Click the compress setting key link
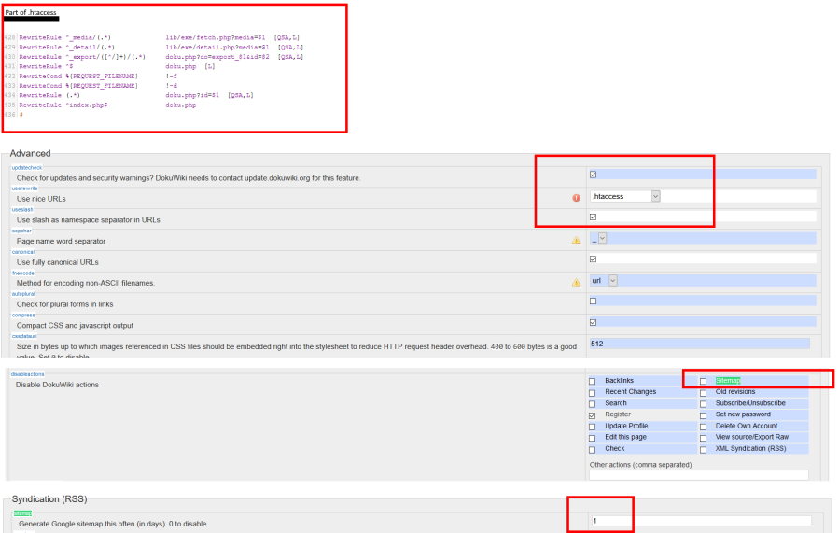This screenshot has width=839, height=533. pos(23,316)
